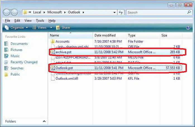Select the Outlook breadcrumb segment

click(74, 12)
